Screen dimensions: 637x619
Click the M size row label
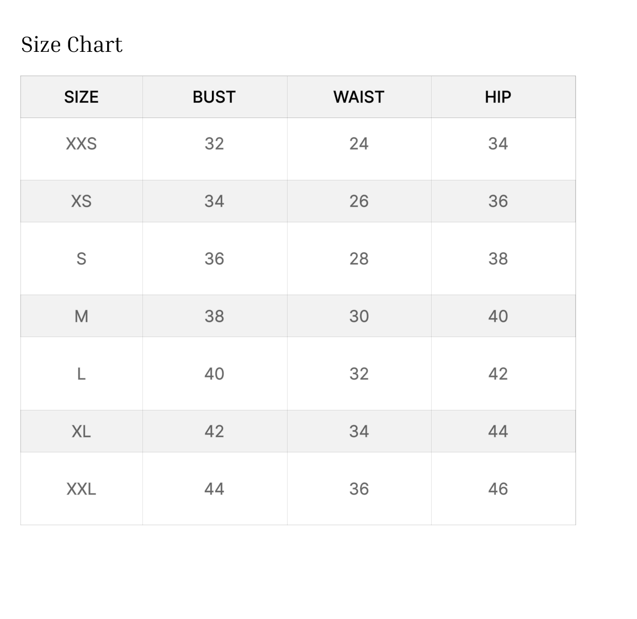(81, 316)
